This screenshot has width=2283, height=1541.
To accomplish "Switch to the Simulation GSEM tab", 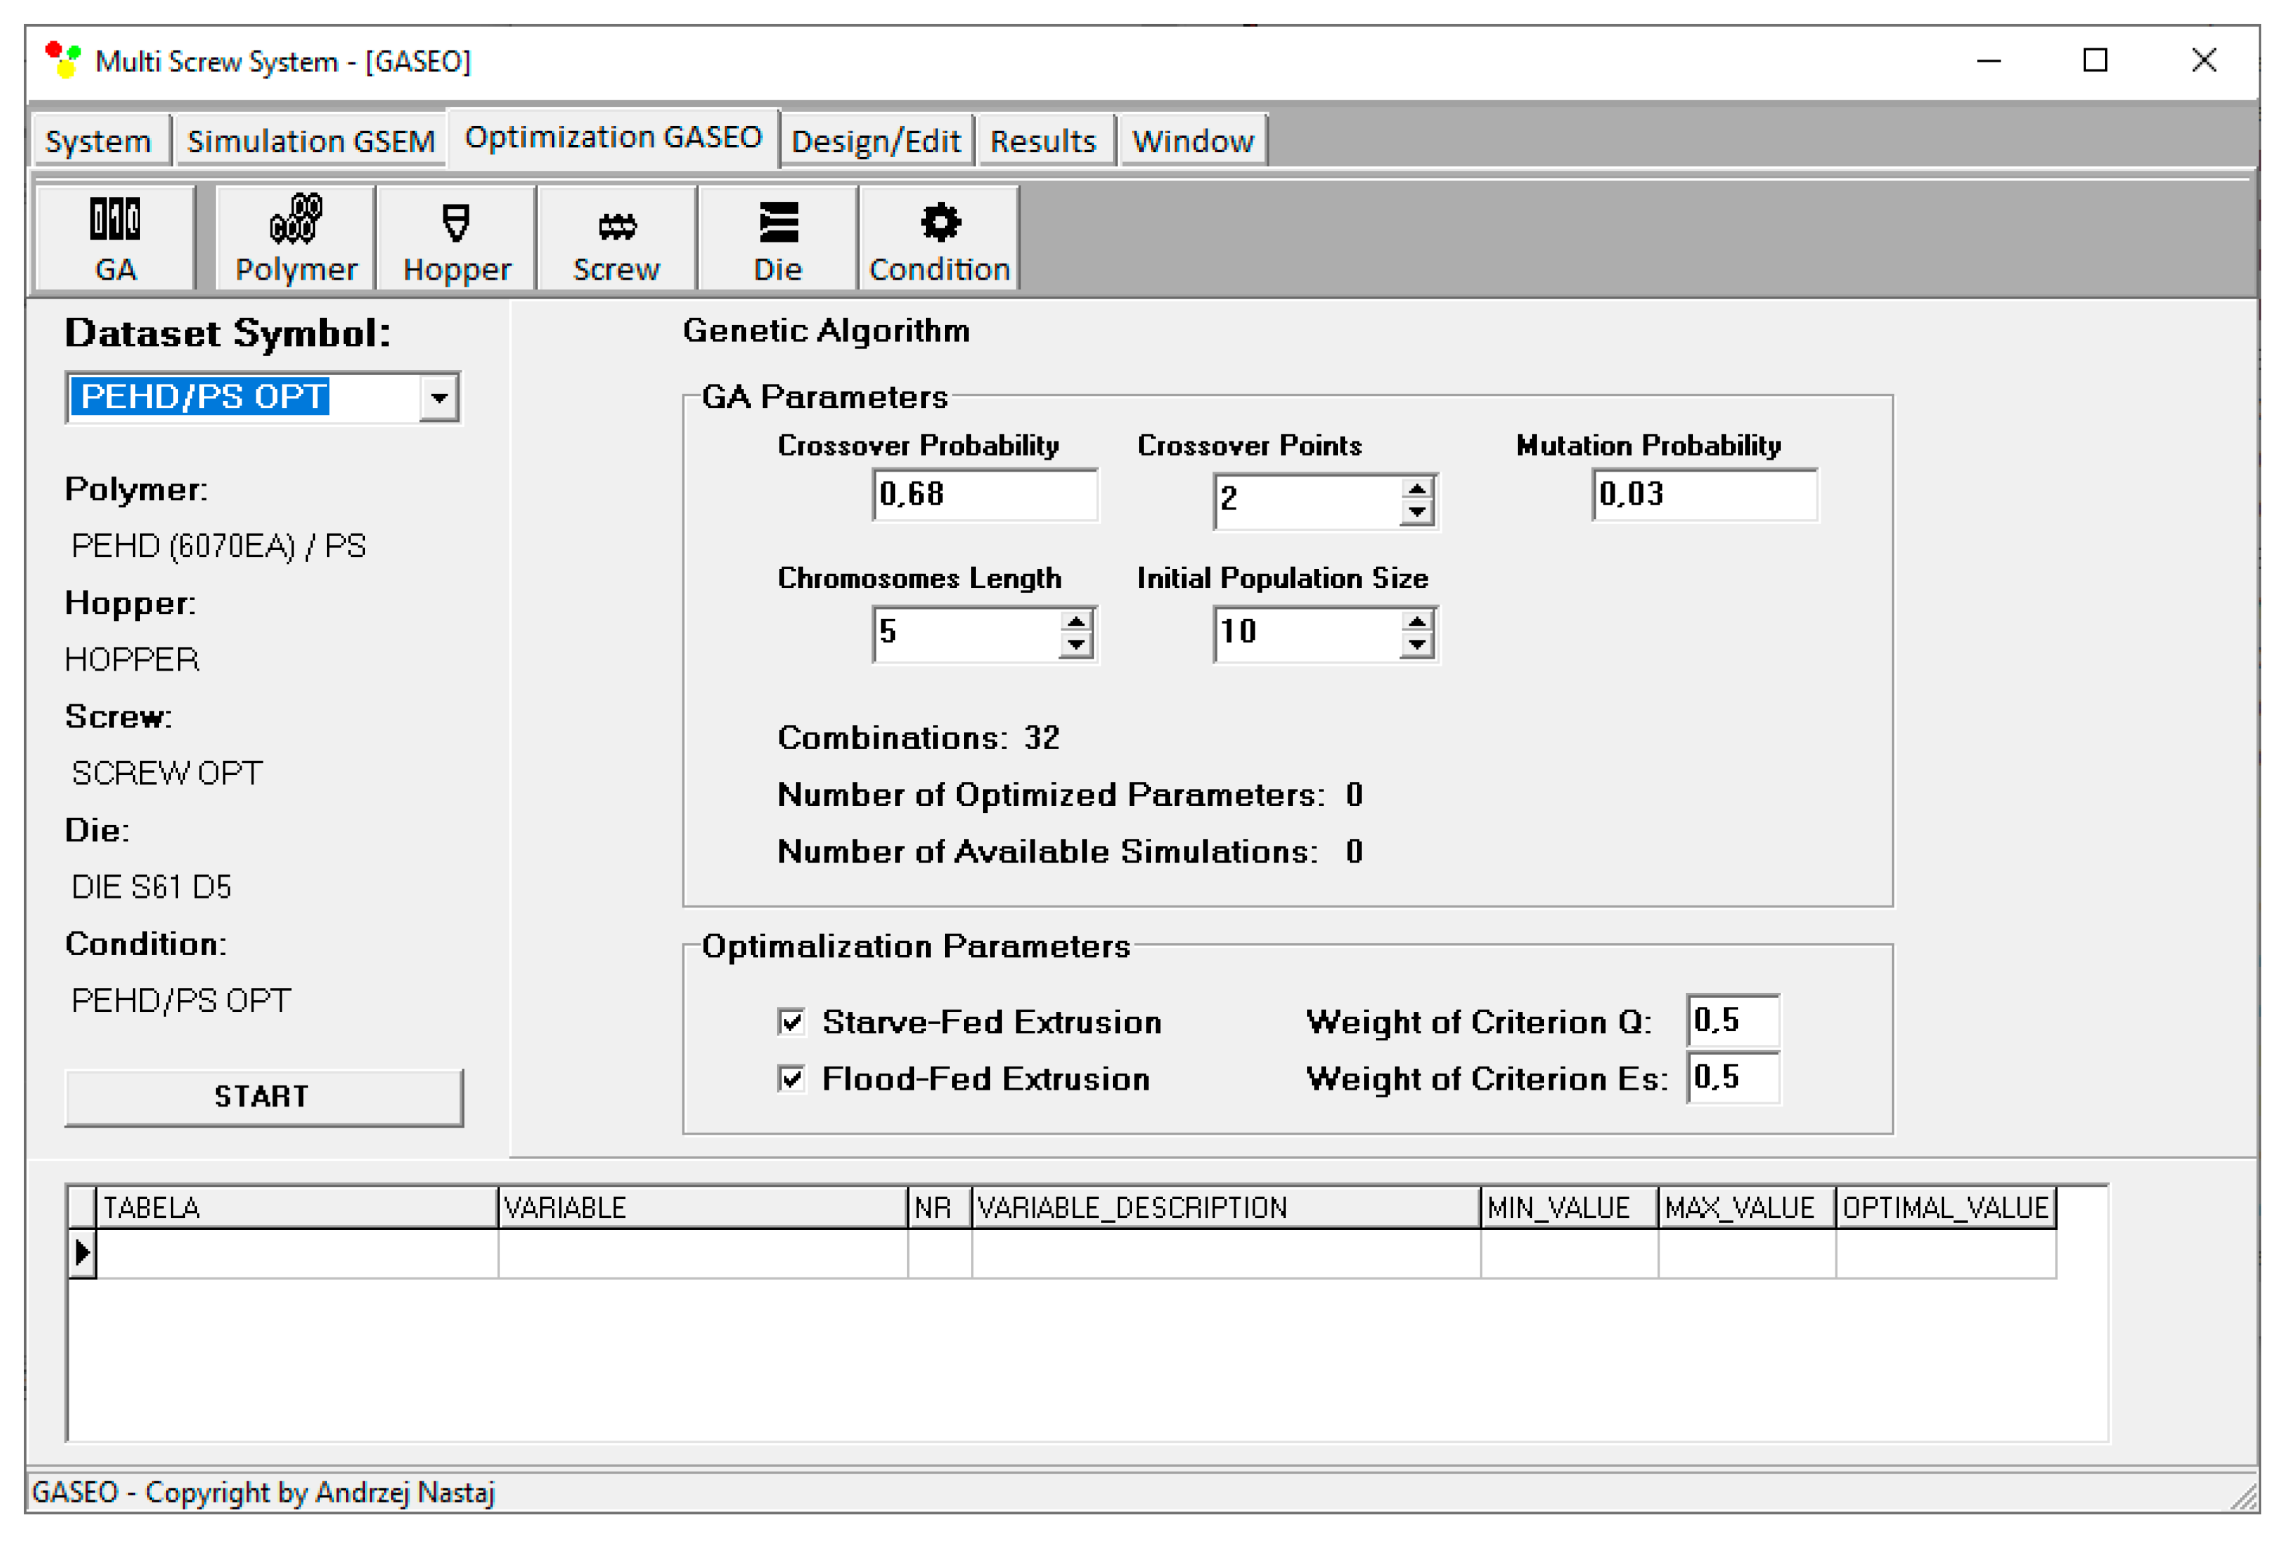I will tap(310, 142).
